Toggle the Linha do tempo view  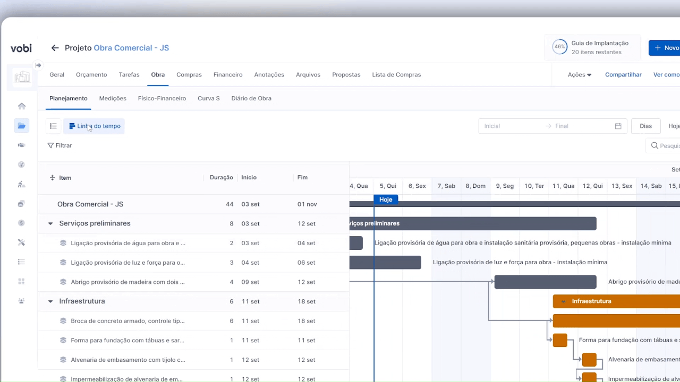click(x=94, y=126)
